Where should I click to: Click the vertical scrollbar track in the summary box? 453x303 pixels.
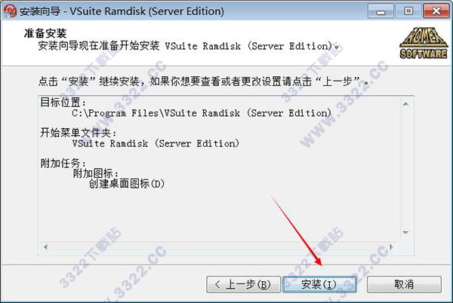(x=406, y=168)
